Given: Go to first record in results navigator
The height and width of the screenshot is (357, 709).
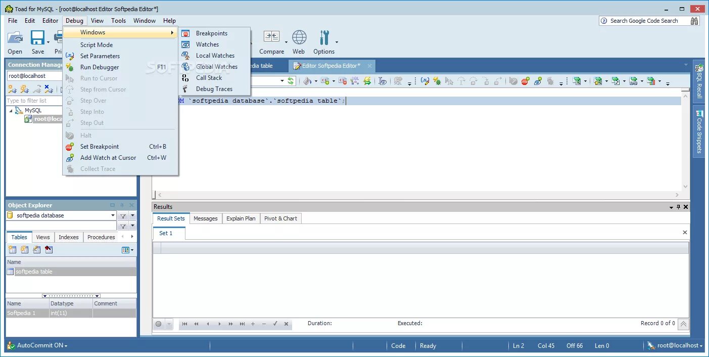Looking at the screenshot, I should point(184,324).
